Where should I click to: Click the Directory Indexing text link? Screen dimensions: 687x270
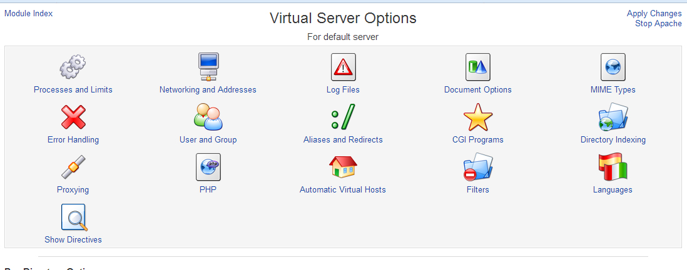613,140
